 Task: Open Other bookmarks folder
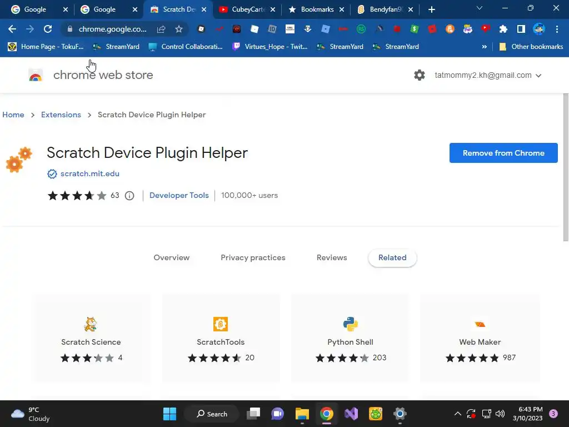[531, 47]
